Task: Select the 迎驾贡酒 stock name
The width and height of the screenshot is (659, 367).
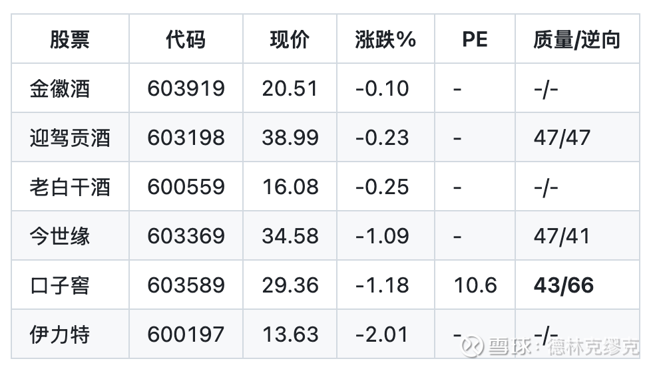Action: point(69,138)
